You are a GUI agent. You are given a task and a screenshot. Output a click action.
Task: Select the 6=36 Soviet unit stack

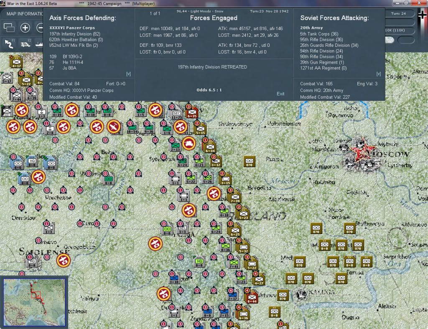243,314
